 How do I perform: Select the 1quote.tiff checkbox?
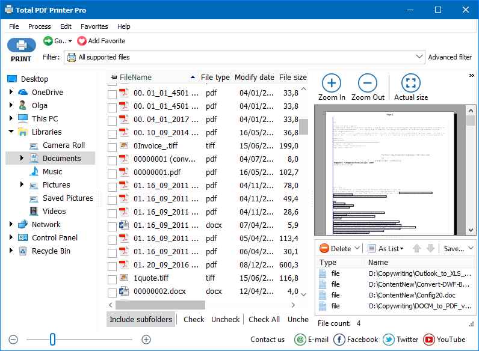point(112,279)
